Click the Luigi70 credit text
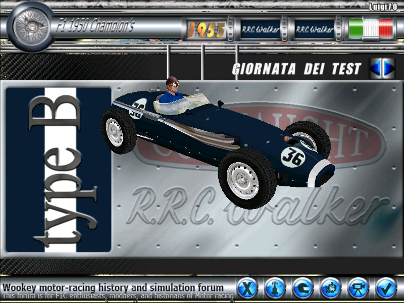 point(383,7)
